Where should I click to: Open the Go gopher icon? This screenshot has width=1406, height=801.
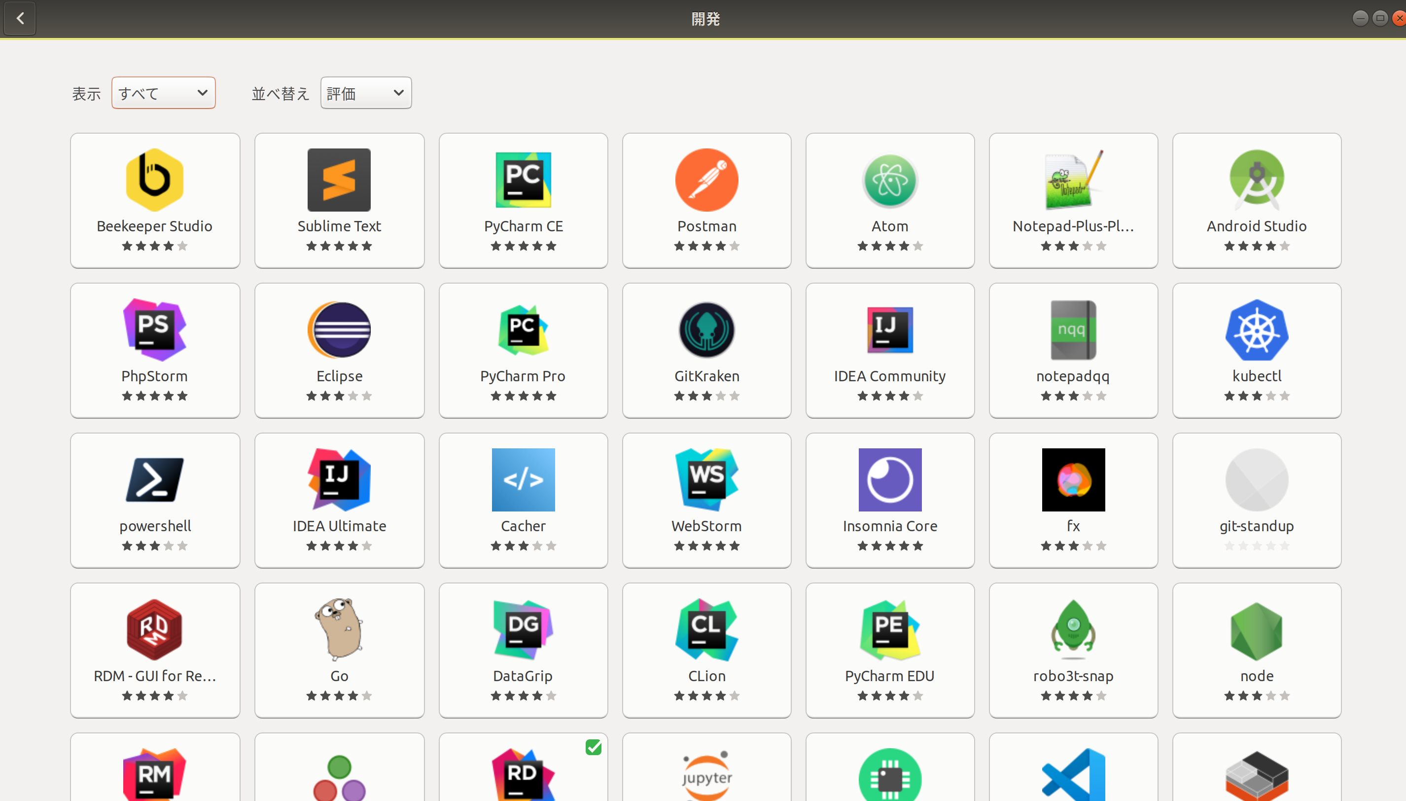click(339, 629)
